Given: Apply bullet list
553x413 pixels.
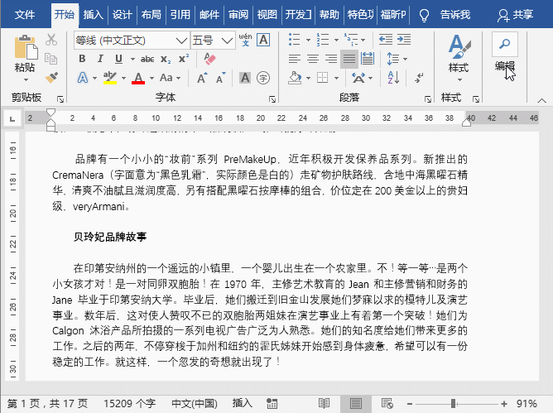Looking at the screenshot, I should [295, 40].
